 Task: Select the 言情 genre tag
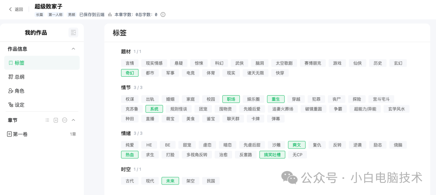click(130, 63)
